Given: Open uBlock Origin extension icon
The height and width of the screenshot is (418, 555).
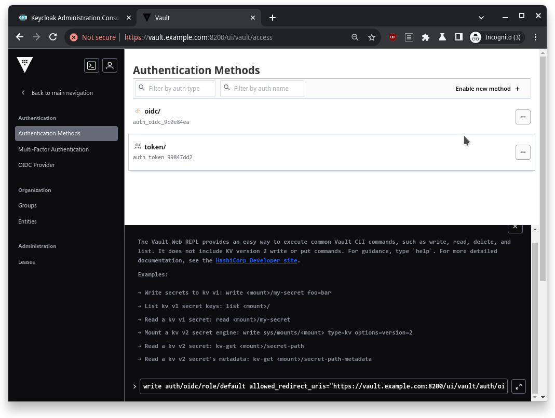Looking at the screenshot, I should tap(392, 37).
